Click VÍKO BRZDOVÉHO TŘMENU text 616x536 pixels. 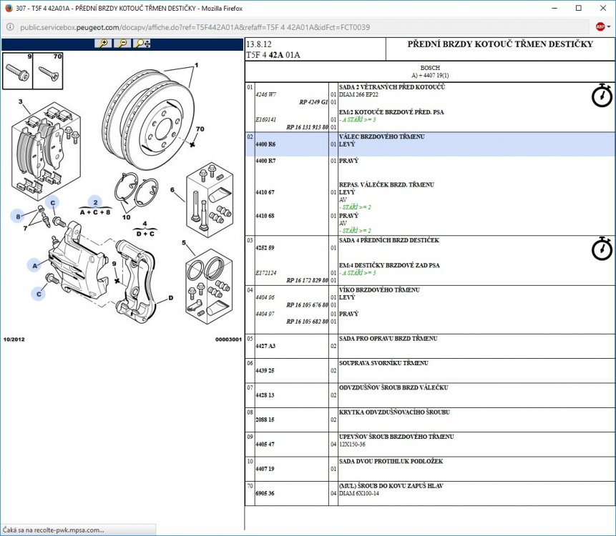[379, 289]
